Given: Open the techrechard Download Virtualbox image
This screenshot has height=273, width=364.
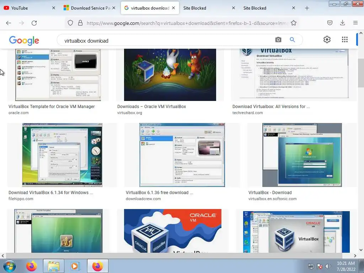Looking at the screenshot, I should 294,73.
